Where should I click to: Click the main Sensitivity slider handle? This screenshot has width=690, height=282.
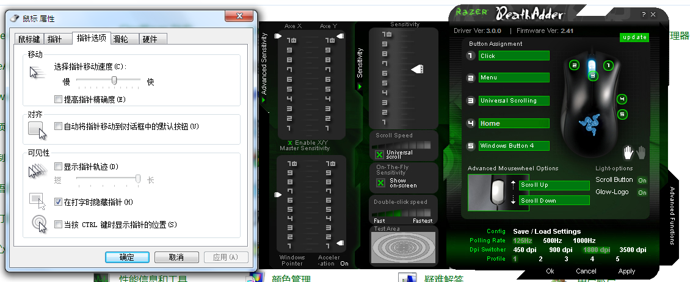(417, 70)
